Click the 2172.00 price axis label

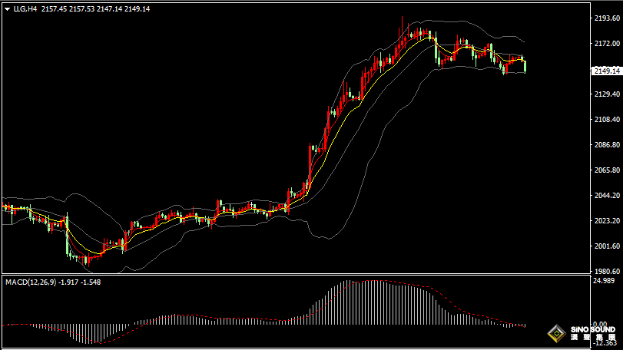pyautogui.click(x=607, y=43)
